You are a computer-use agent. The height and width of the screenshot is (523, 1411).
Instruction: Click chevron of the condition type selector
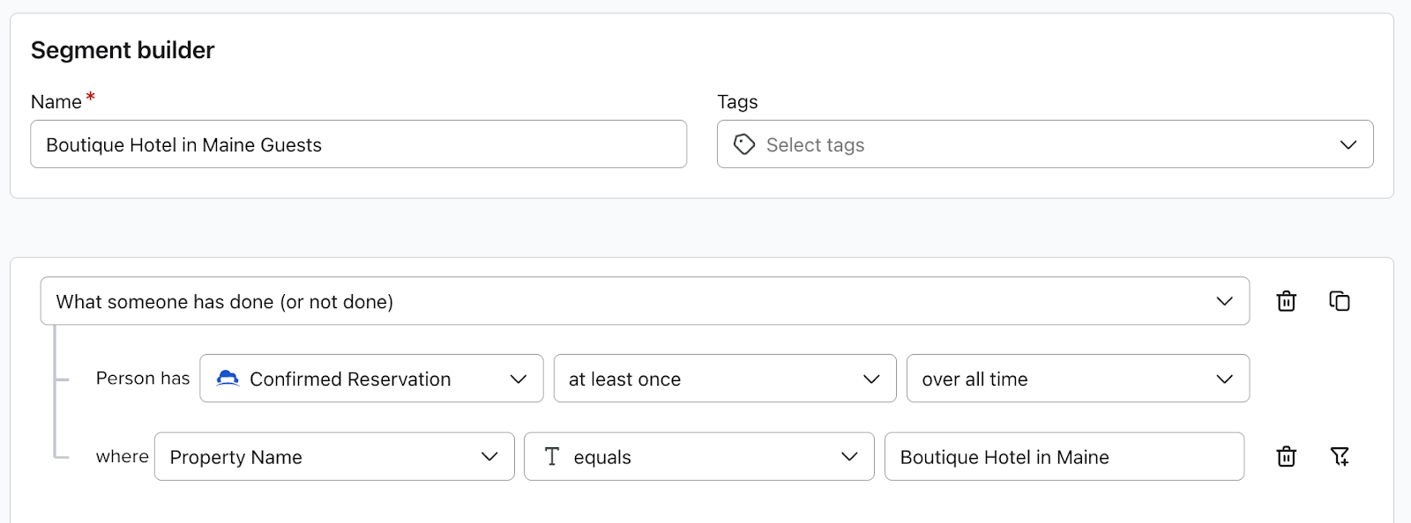(x=1224, y=301)
